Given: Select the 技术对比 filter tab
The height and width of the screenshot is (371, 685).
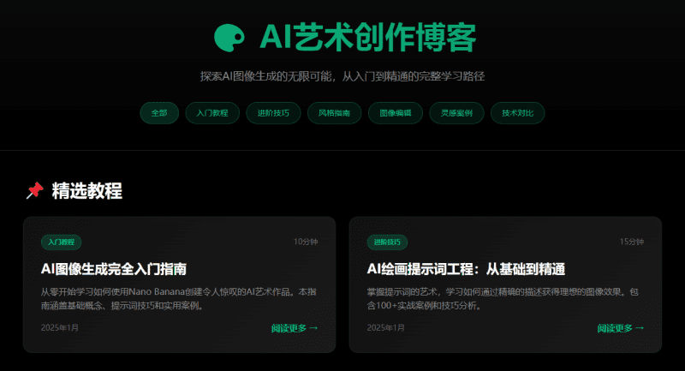Looking at the screenshot, I should (x=518, y=113).
